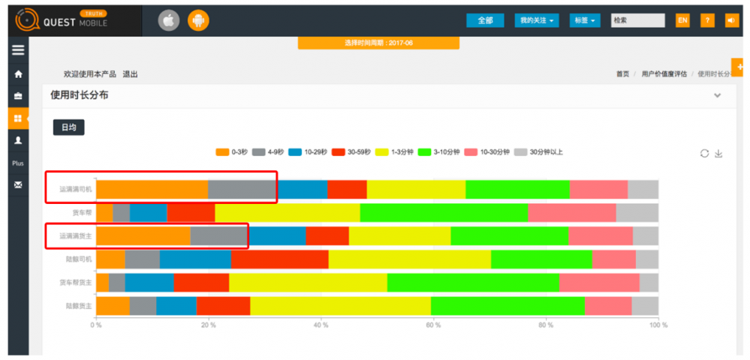750x360 pixels.
Task: Click the orange question mark help icon
Action: pos(707,20)
